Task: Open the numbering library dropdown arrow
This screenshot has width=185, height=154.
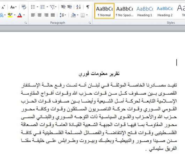Action: point(47,7)
